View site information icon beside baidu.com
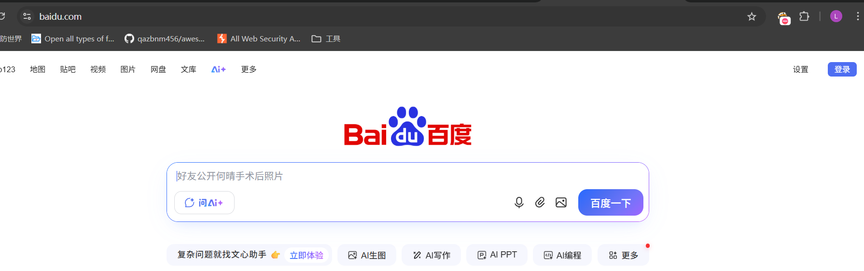 [x=27, y=16]
